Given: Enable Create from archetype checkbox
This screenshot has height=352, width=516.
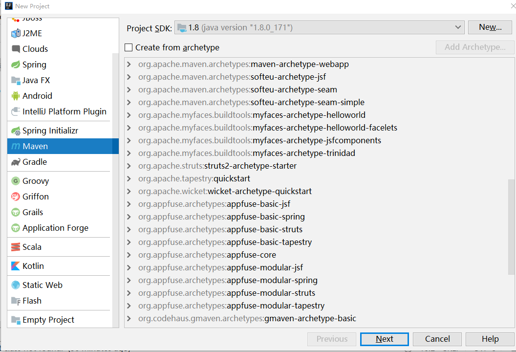Looking at the screenshot, I should click(x=129, y=47).
